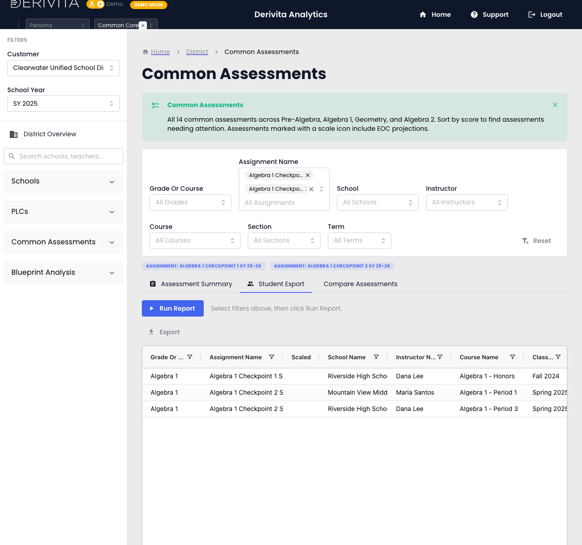Open the School Year dropdown

[63, 104]
